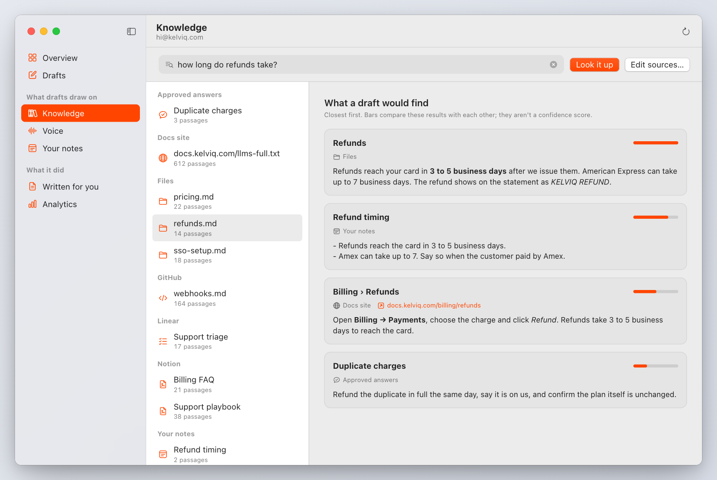Click the "164 passages" label under webhooks.md
This screenshot has width=717, height=480.
[x=195, y=304]
